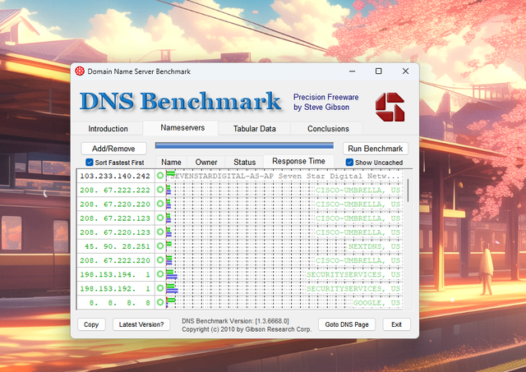The height and width of the screenshot is (372, 526).
Task: Select IP address 198.153.194. 1
Action: click(x=115, y=274)
